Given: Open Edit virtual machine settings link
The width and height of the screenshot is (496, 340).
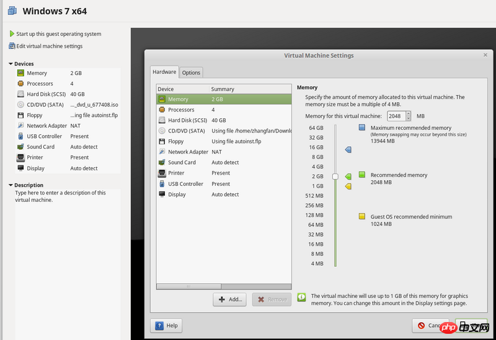Looking at the screenshot, I should pyautogui.click(x=50, y=46).
